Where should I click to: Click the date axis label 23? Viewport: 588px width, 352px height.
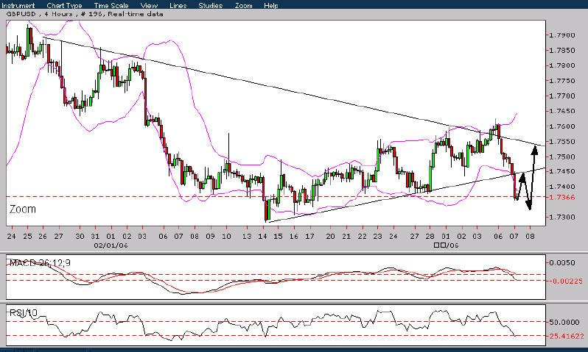click(377, 237)
